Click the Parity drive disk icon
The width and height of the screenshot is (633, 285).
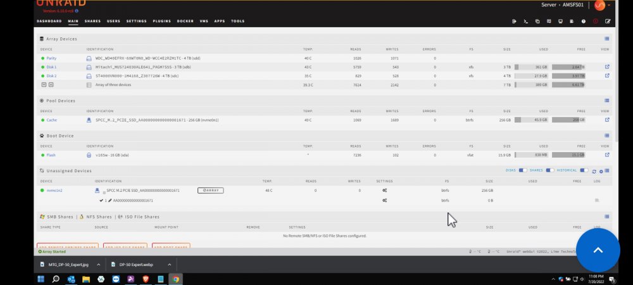click(89, 58)
